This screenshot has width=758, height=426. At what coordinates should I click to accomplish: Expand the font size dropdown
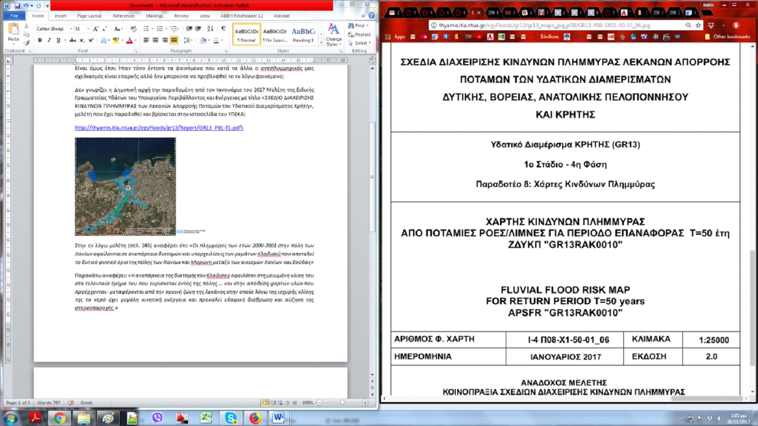tap(87, 29)
